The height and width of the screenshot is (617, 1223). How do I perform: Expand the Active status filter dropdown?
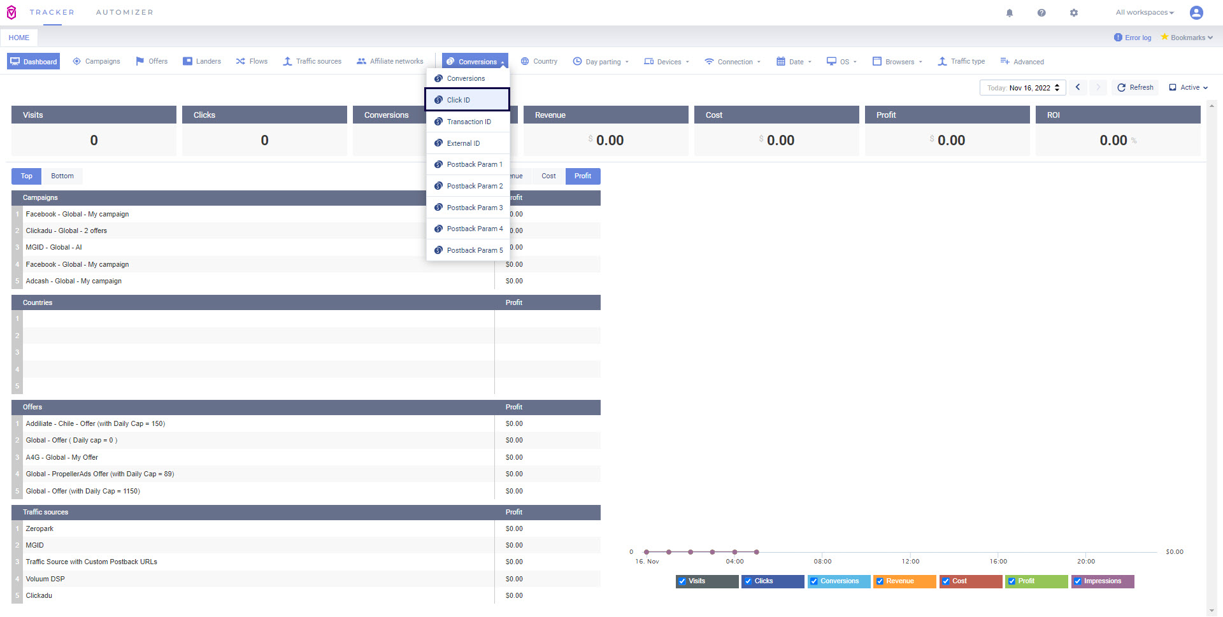pos(1189,88)
